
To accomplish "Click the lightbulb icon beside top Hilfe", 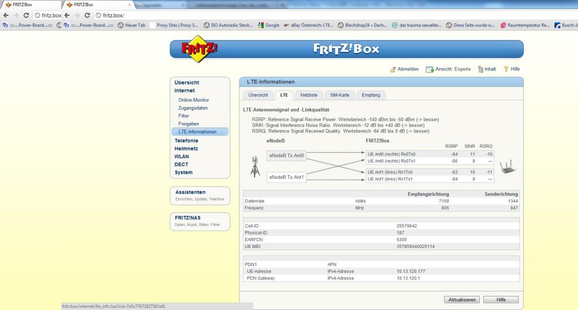I will click(x=506, y=69).
